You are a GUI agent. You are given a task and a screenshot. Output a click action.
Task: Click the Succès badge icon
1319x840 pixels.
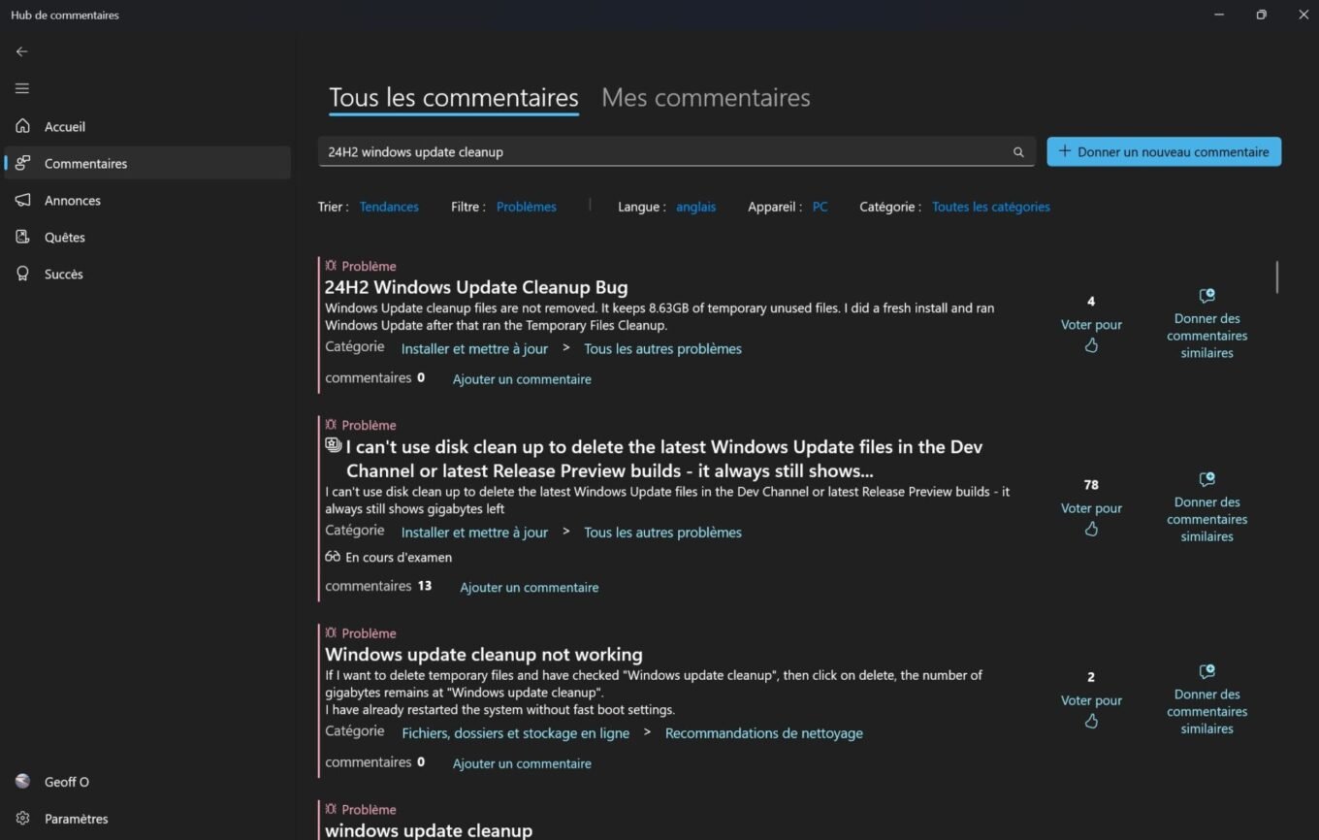(22, 274)
